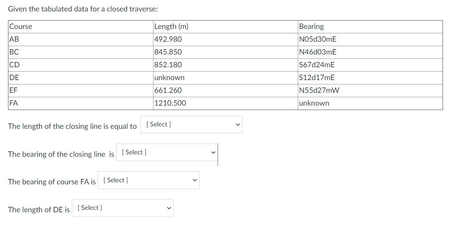
Task: Click the chevron on the first Select dropdown
Action: [x=237, y=124]
